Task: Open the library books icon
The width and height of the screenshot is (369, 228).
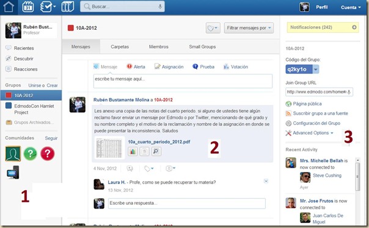Action: pos(68,7)
